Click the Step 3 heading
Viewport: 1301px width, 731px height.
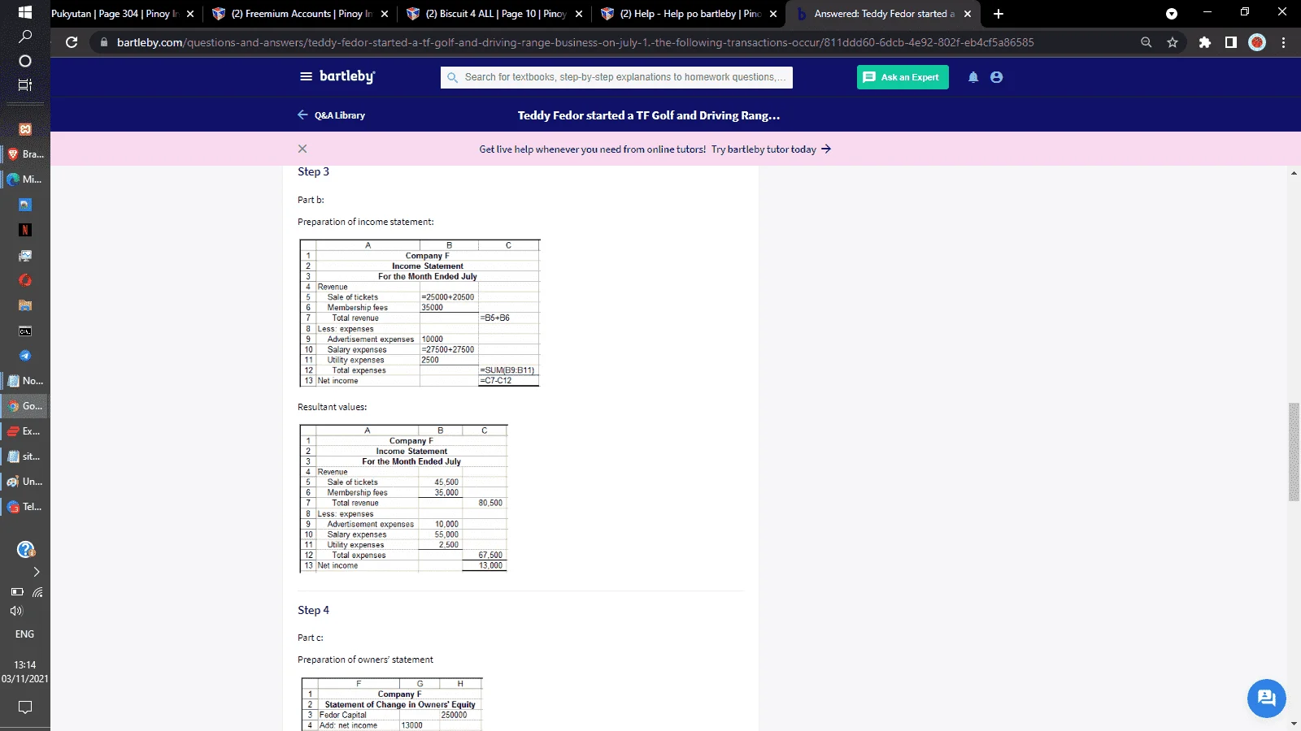click(x=313, y=171)
